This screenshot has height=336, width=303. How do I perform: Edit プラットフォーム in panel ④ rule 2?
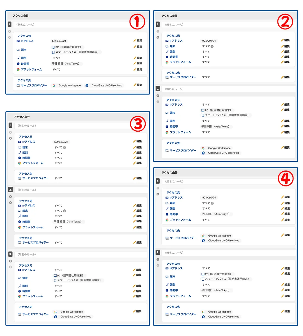click(286, 296)
